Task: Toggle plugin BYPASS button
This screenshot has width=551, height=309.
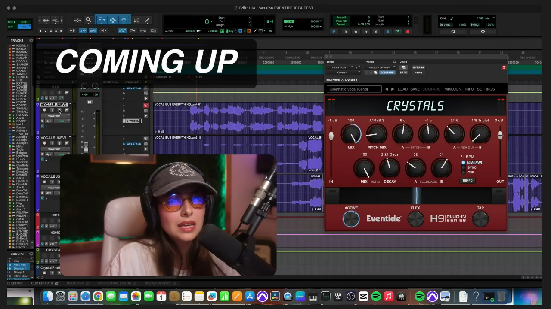Action: 418,67
